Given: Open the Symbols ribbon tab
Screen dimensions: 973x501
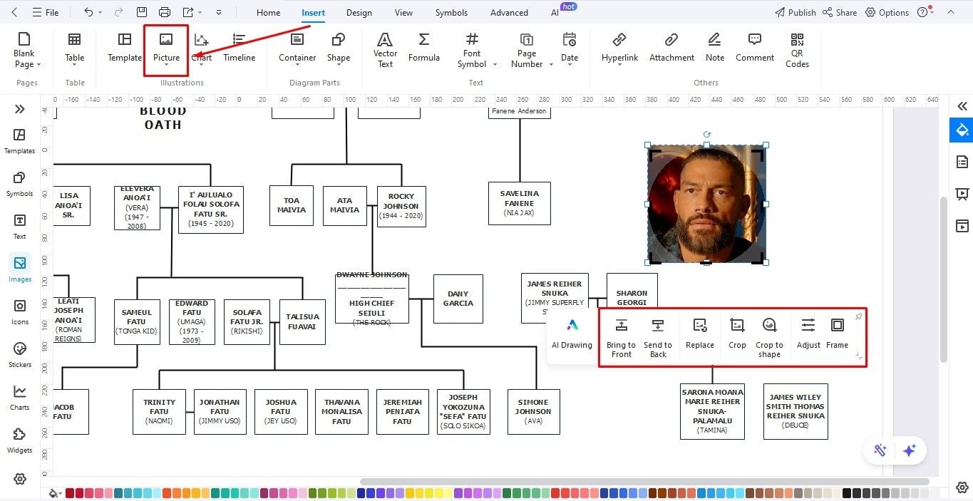Looking at the screenshot, I should tap(451, 12).
